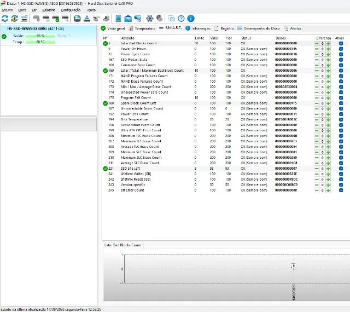Viewport: 350px width, 312px height.
Task: Click the Temp 28 °C temperature bar
Action: (x=40, y=42)
